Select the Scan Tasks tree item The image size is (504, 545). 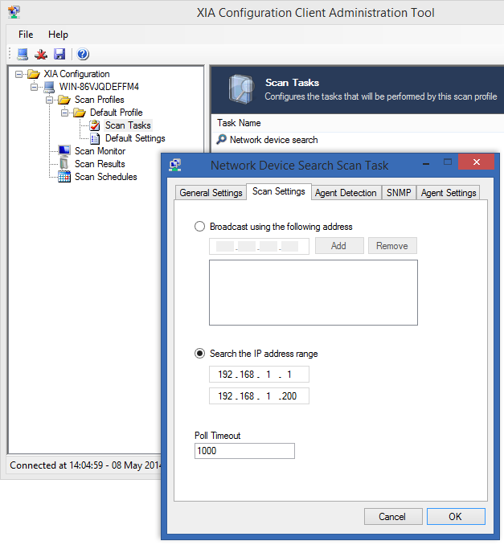tap(128, 125)
